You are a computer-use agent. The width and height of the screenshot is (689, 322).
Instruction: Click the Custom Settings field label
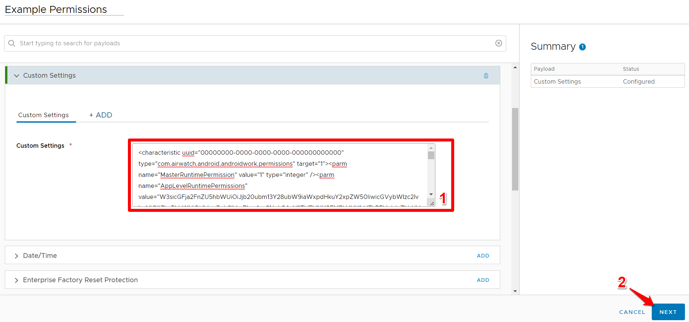40,146
